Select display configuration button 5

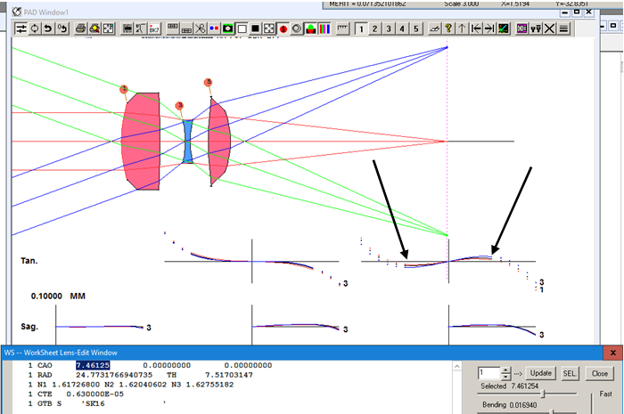[416, 28]
